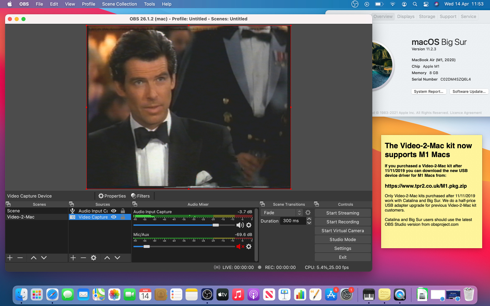This screenshot has width=490, height=306.
Task: Open transition properties gear next to Fade
Action: [x=308, y=213]
